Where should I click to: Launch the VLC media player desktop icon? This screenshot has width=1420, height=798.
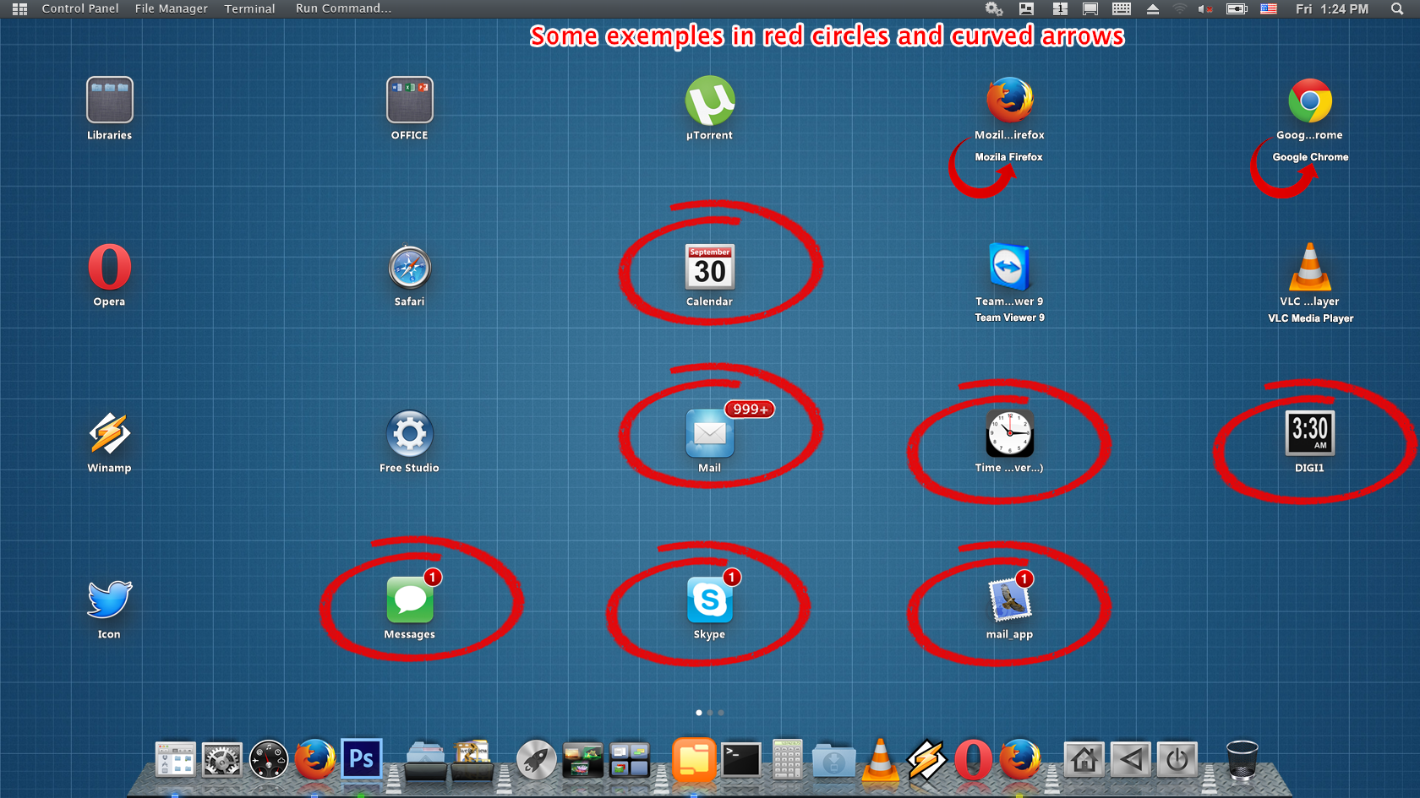click(1310, 267)
